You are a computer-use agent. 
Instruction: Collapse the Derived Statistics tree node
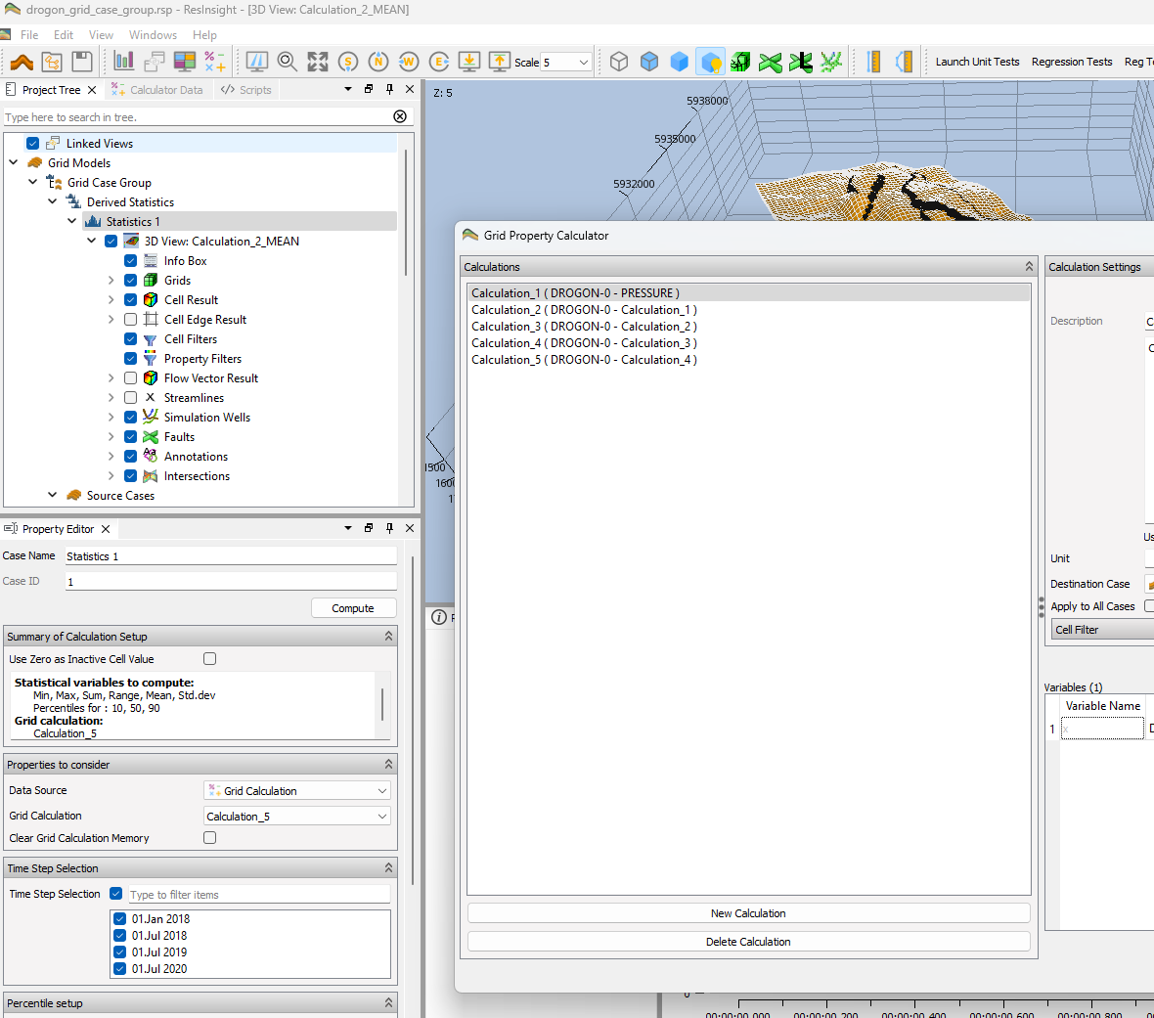pos(52,201)
